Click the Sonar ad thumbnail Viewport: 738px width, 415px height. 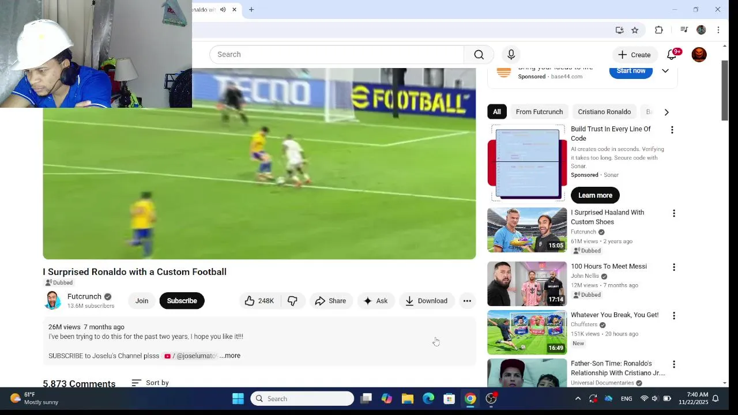pyautogui.click(x=527, y=163)
